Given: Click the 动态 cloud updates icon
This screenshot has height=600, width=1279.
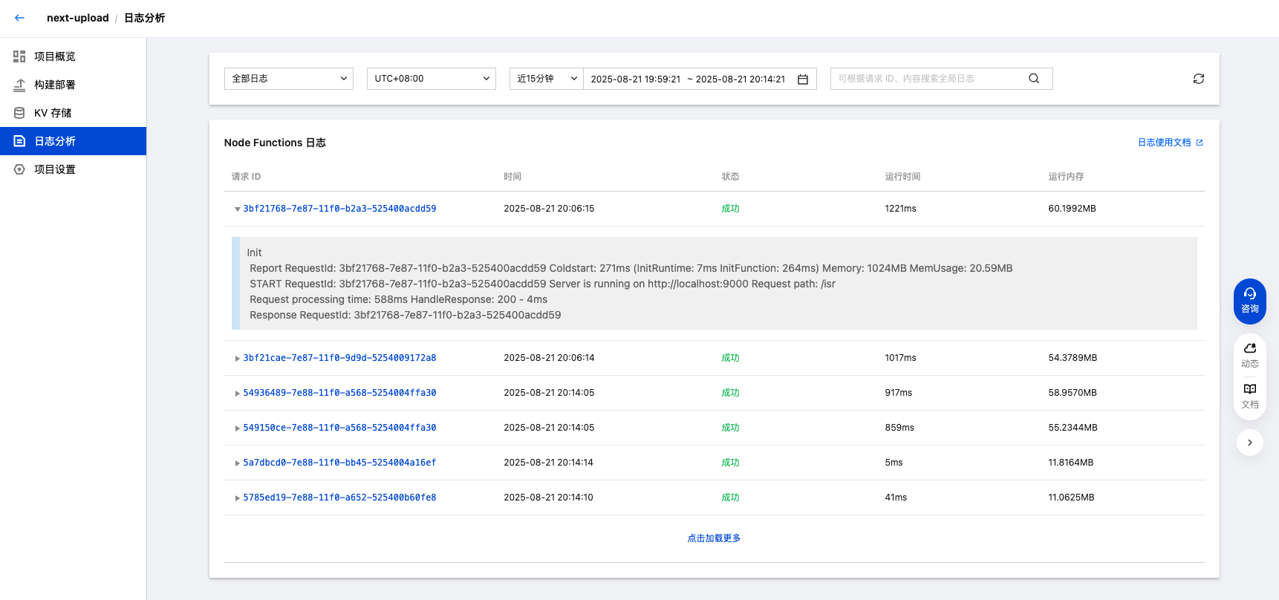Looking at the screenshot, I should pos(1249,355).
